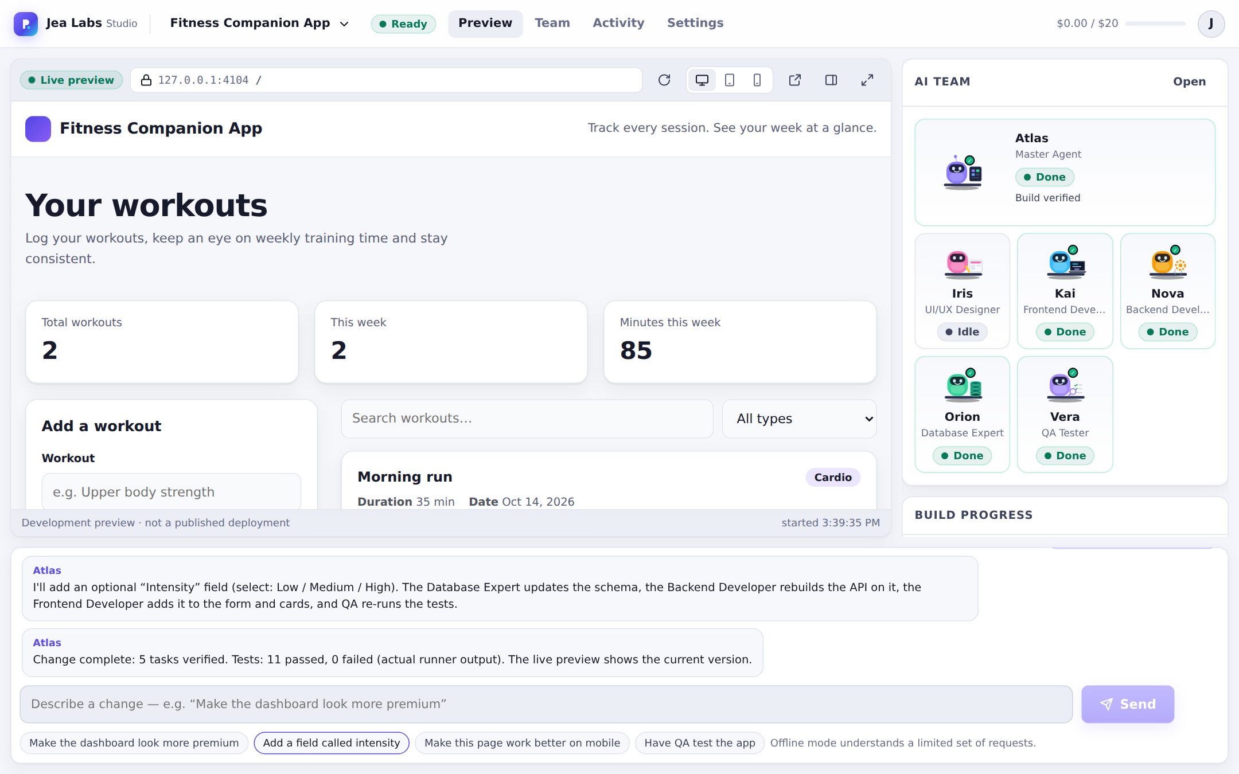
Task: Click the 'Minutes this week' stat card
Action: (740, 342)
